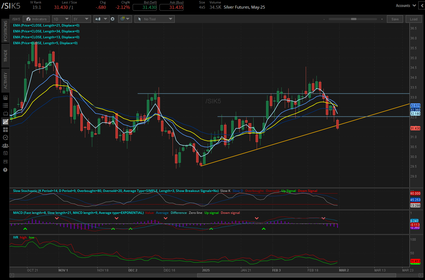
Task: Click the Save chart button
Action: point(395,19)
